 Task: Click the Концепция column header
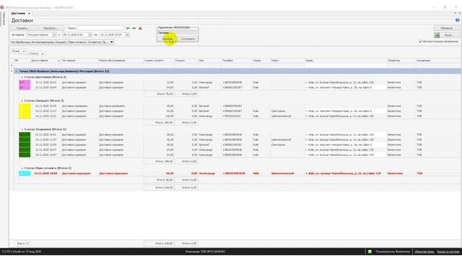(438, 61)
